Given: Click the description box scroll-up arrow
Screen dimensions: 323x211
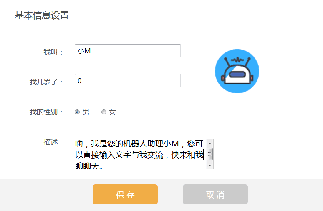Looking at the screenshot, I should (210, 143).
